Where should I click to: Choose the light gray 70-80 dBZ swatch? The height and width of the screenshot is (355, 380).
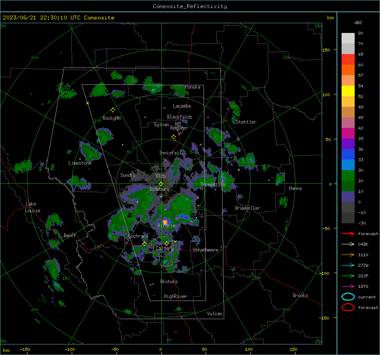click(x=348, y=38)
